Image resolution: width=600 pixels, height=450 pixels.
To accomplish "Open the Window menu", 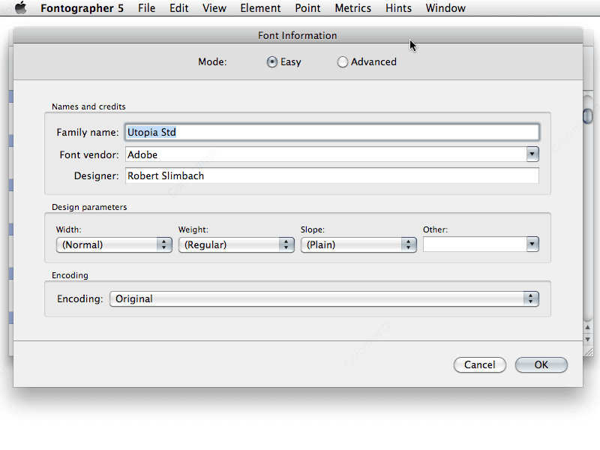I will [x=445, y=8].
